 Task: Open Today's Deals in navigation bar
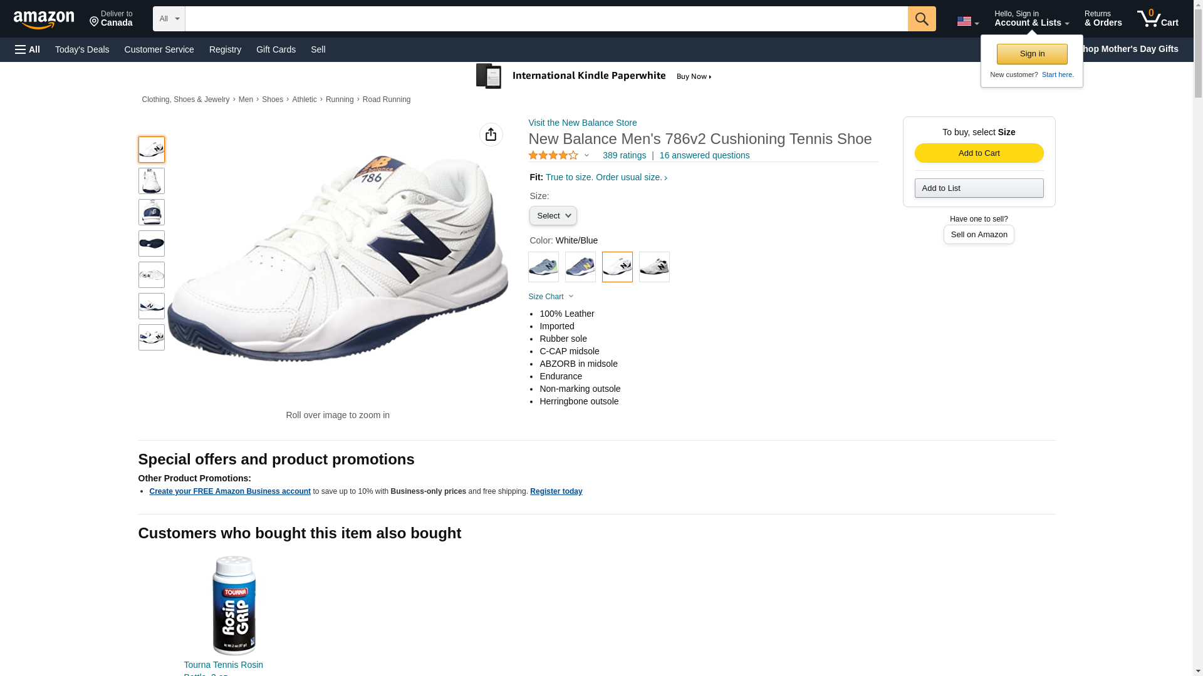[82, 49]
